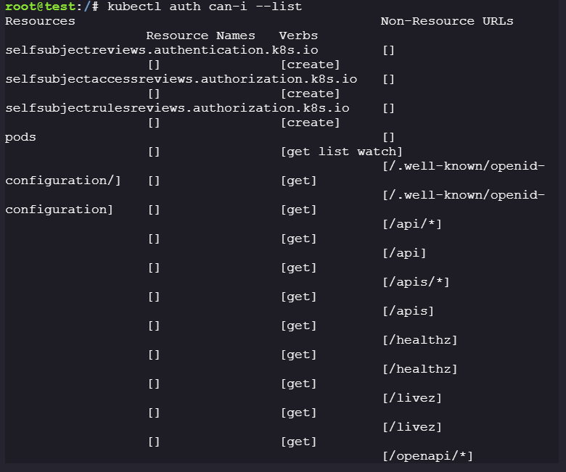Click the [/apis/*] URL entry
566x472 pixels.
(416, 282)
